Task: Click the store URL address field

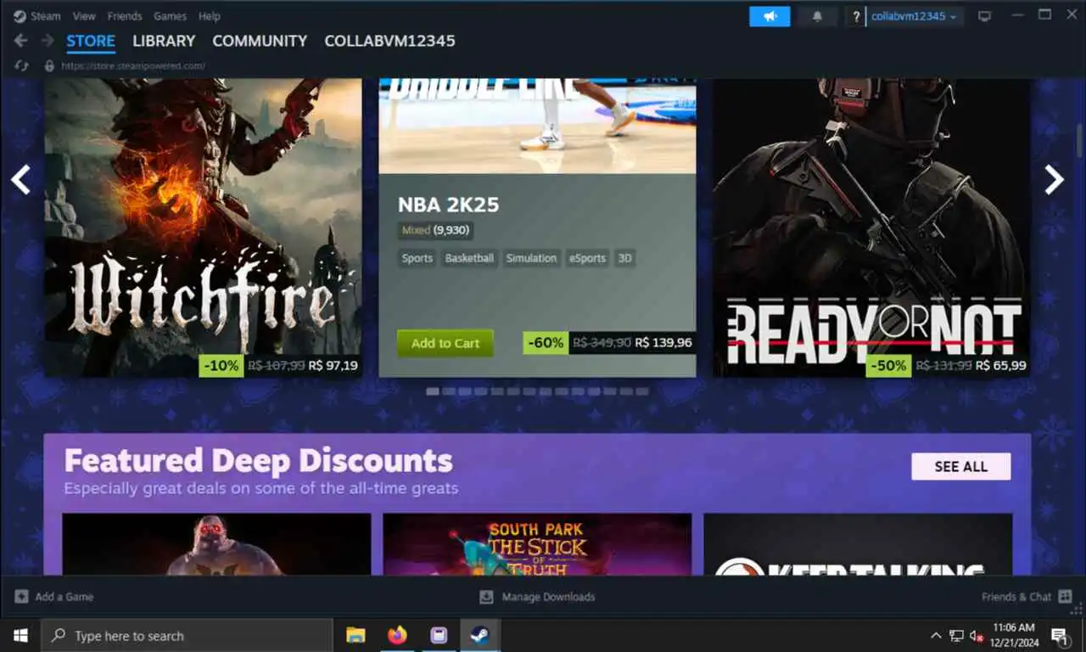Action: (x=132, y=65)
